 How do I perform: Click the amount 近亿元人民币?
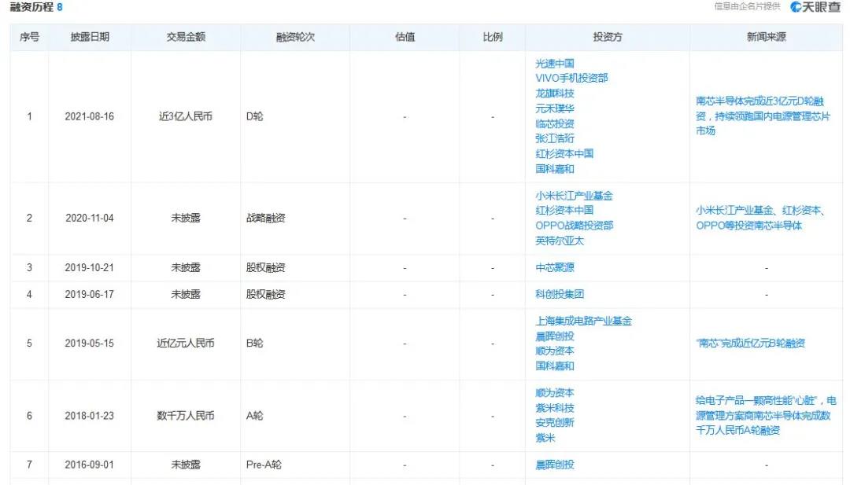point(186,344)
